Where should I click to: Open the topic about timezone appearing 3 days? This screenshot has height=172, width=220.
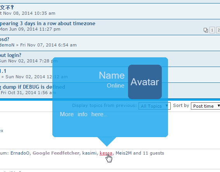click(48, 23)
